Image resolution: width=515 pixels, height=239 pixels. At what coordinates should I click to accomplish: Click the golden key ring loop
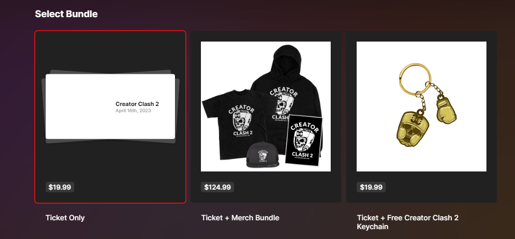[415, 78]
